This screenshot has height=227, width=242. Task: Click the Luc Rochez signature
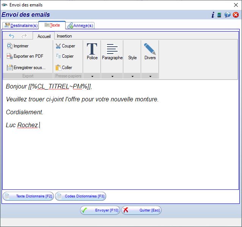[23, 125]
